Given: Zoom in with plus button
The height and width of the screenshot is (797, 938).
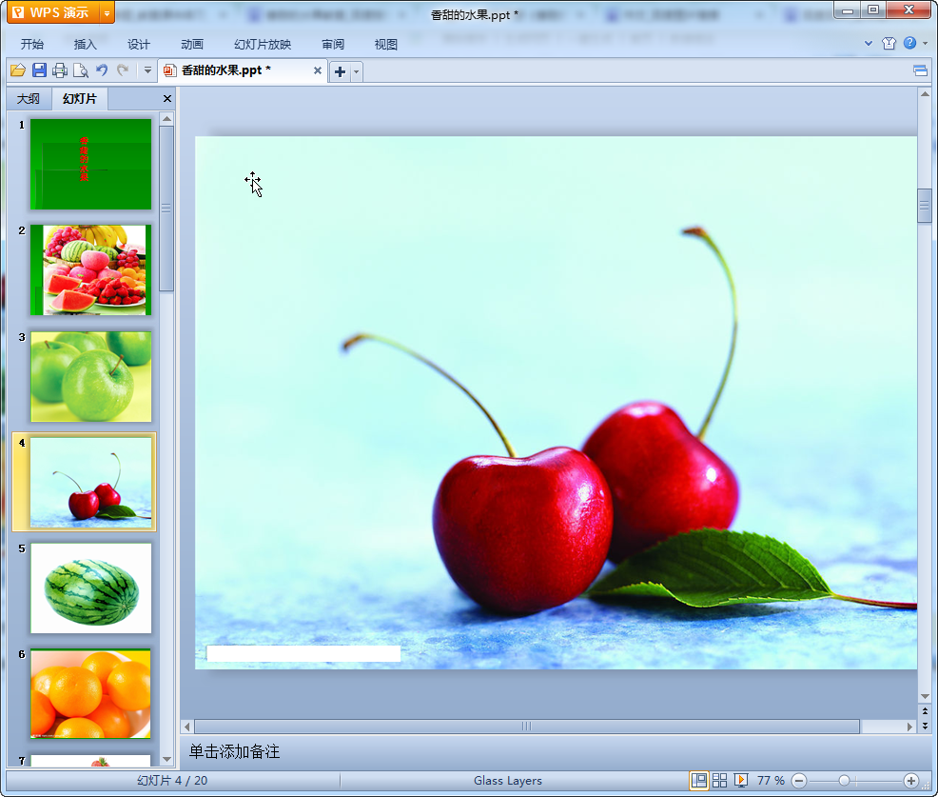Looking at the screenshot, I should click(x=910, y=781).
